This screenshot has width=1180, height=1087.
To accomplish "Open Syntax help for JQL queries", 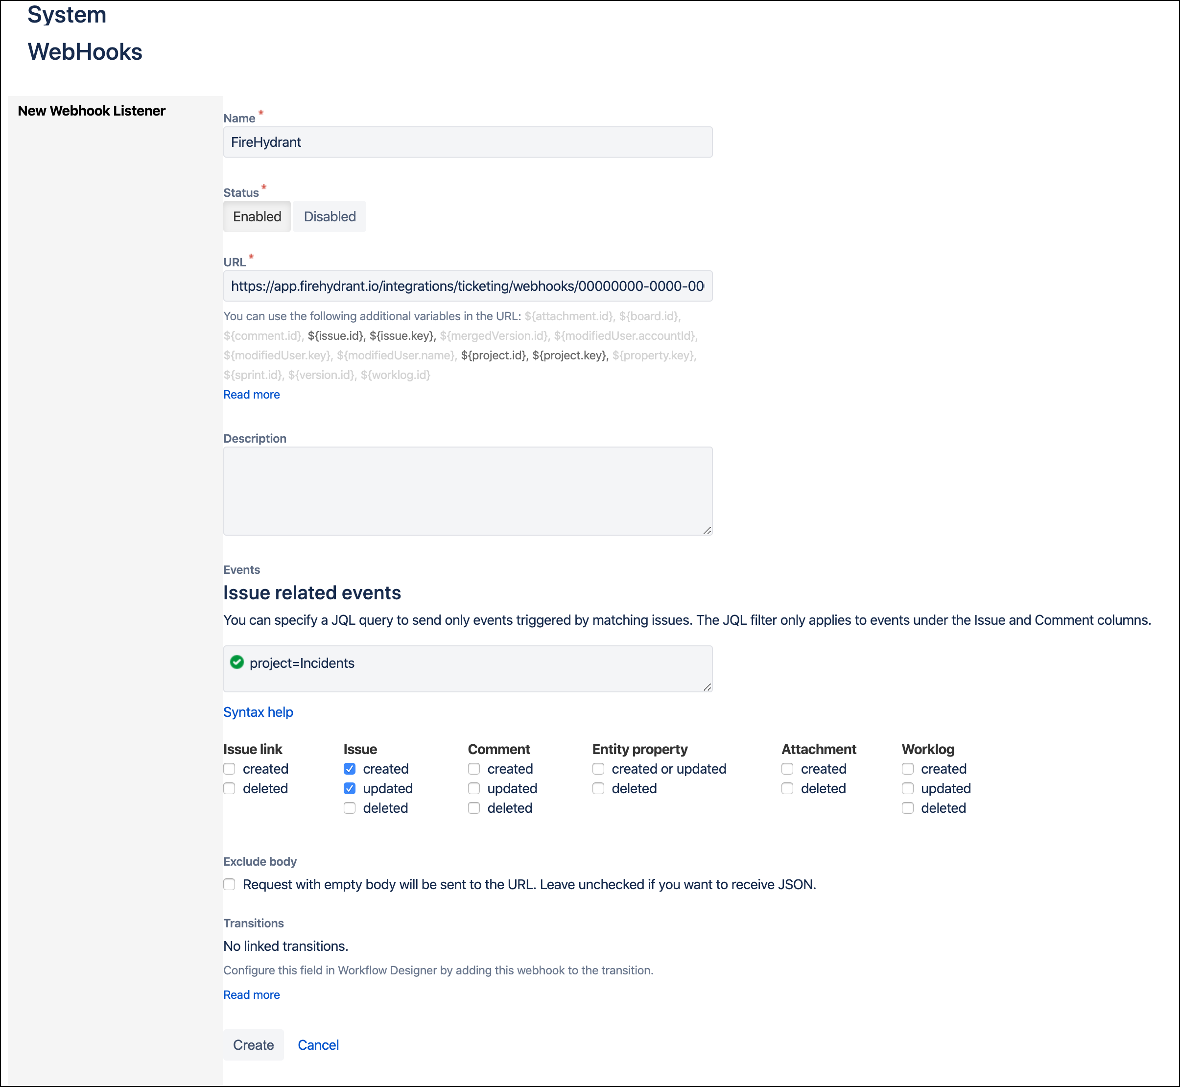I will point(258,712).
